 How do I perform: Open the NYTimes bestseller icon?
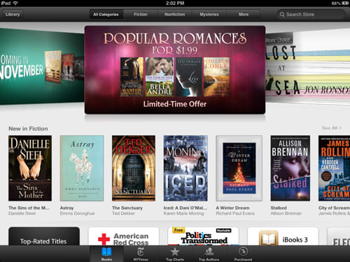pos(141,252)
